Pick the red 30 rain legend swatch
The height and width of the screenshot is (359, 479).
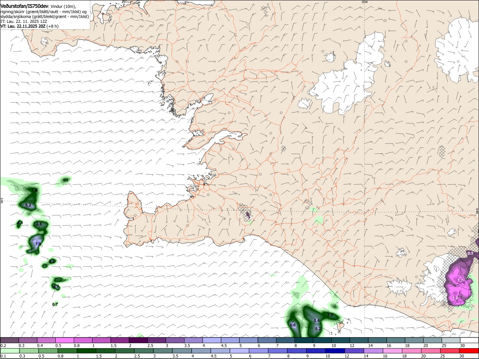[469, 351]
